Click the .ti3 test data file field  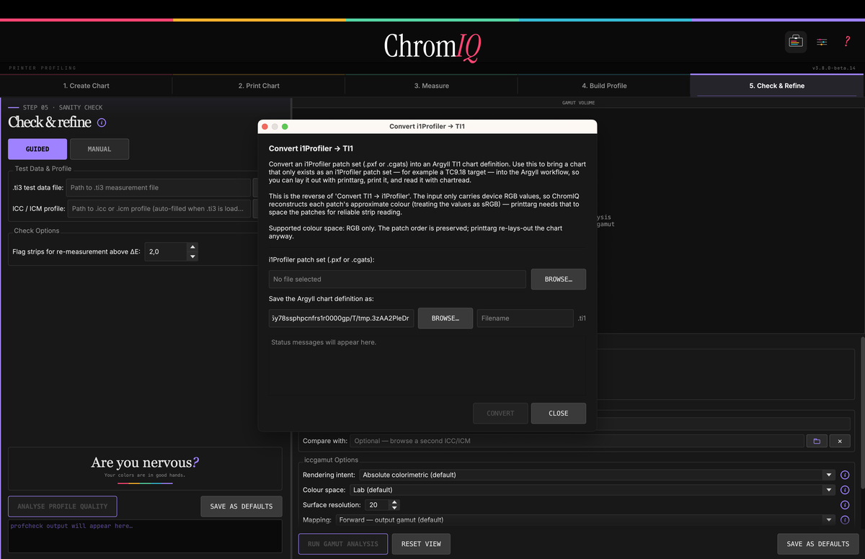point(159,187)
